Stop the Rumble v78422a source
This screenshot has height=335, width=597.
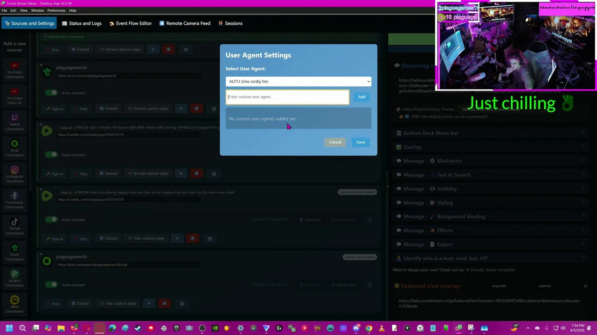[196, 174]
